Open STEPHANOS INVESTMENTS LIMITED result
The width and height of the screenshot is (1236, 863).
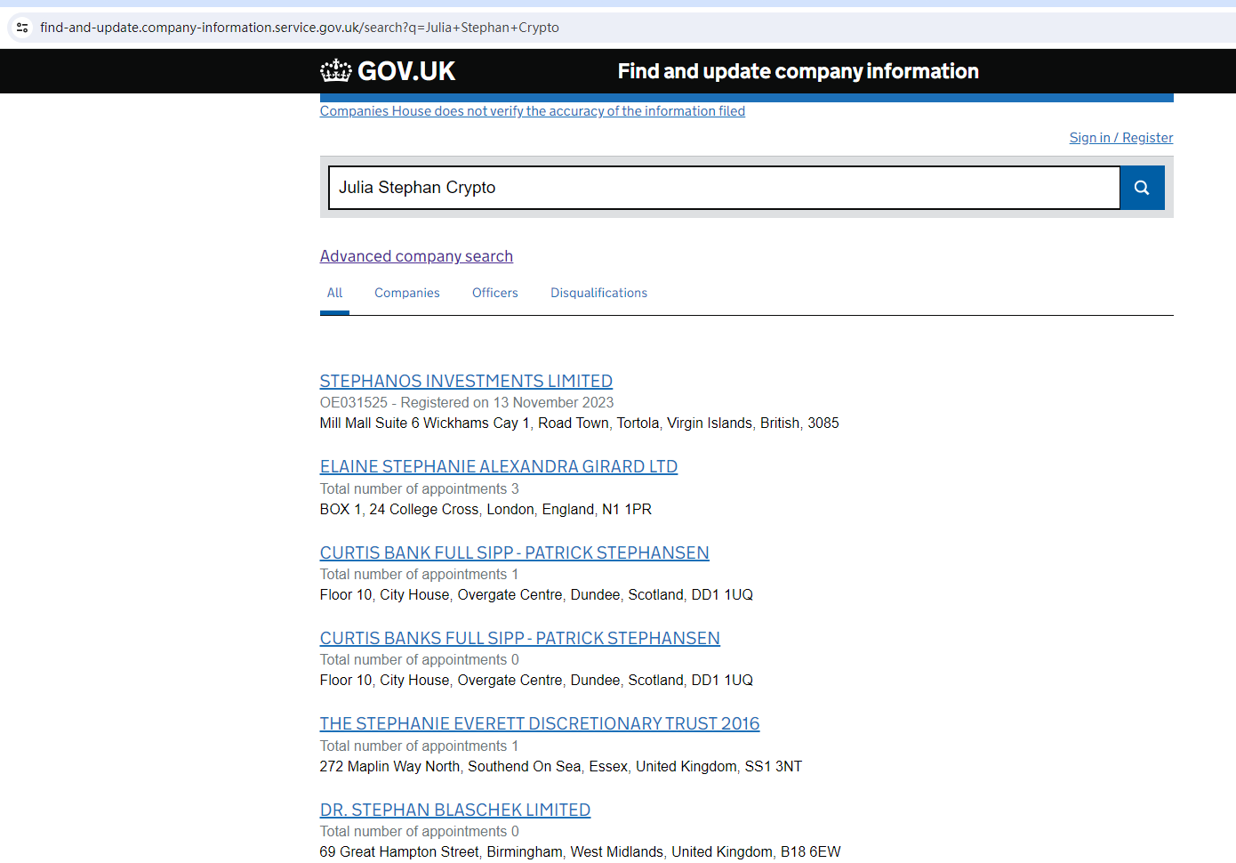click(x=466, y=381)
